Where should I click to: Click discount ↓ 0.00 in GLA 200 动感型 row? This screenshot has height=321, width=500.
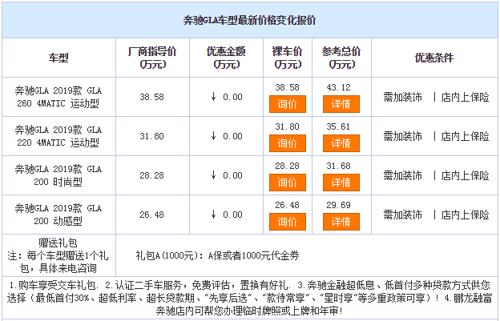click(x=227, y=215)
